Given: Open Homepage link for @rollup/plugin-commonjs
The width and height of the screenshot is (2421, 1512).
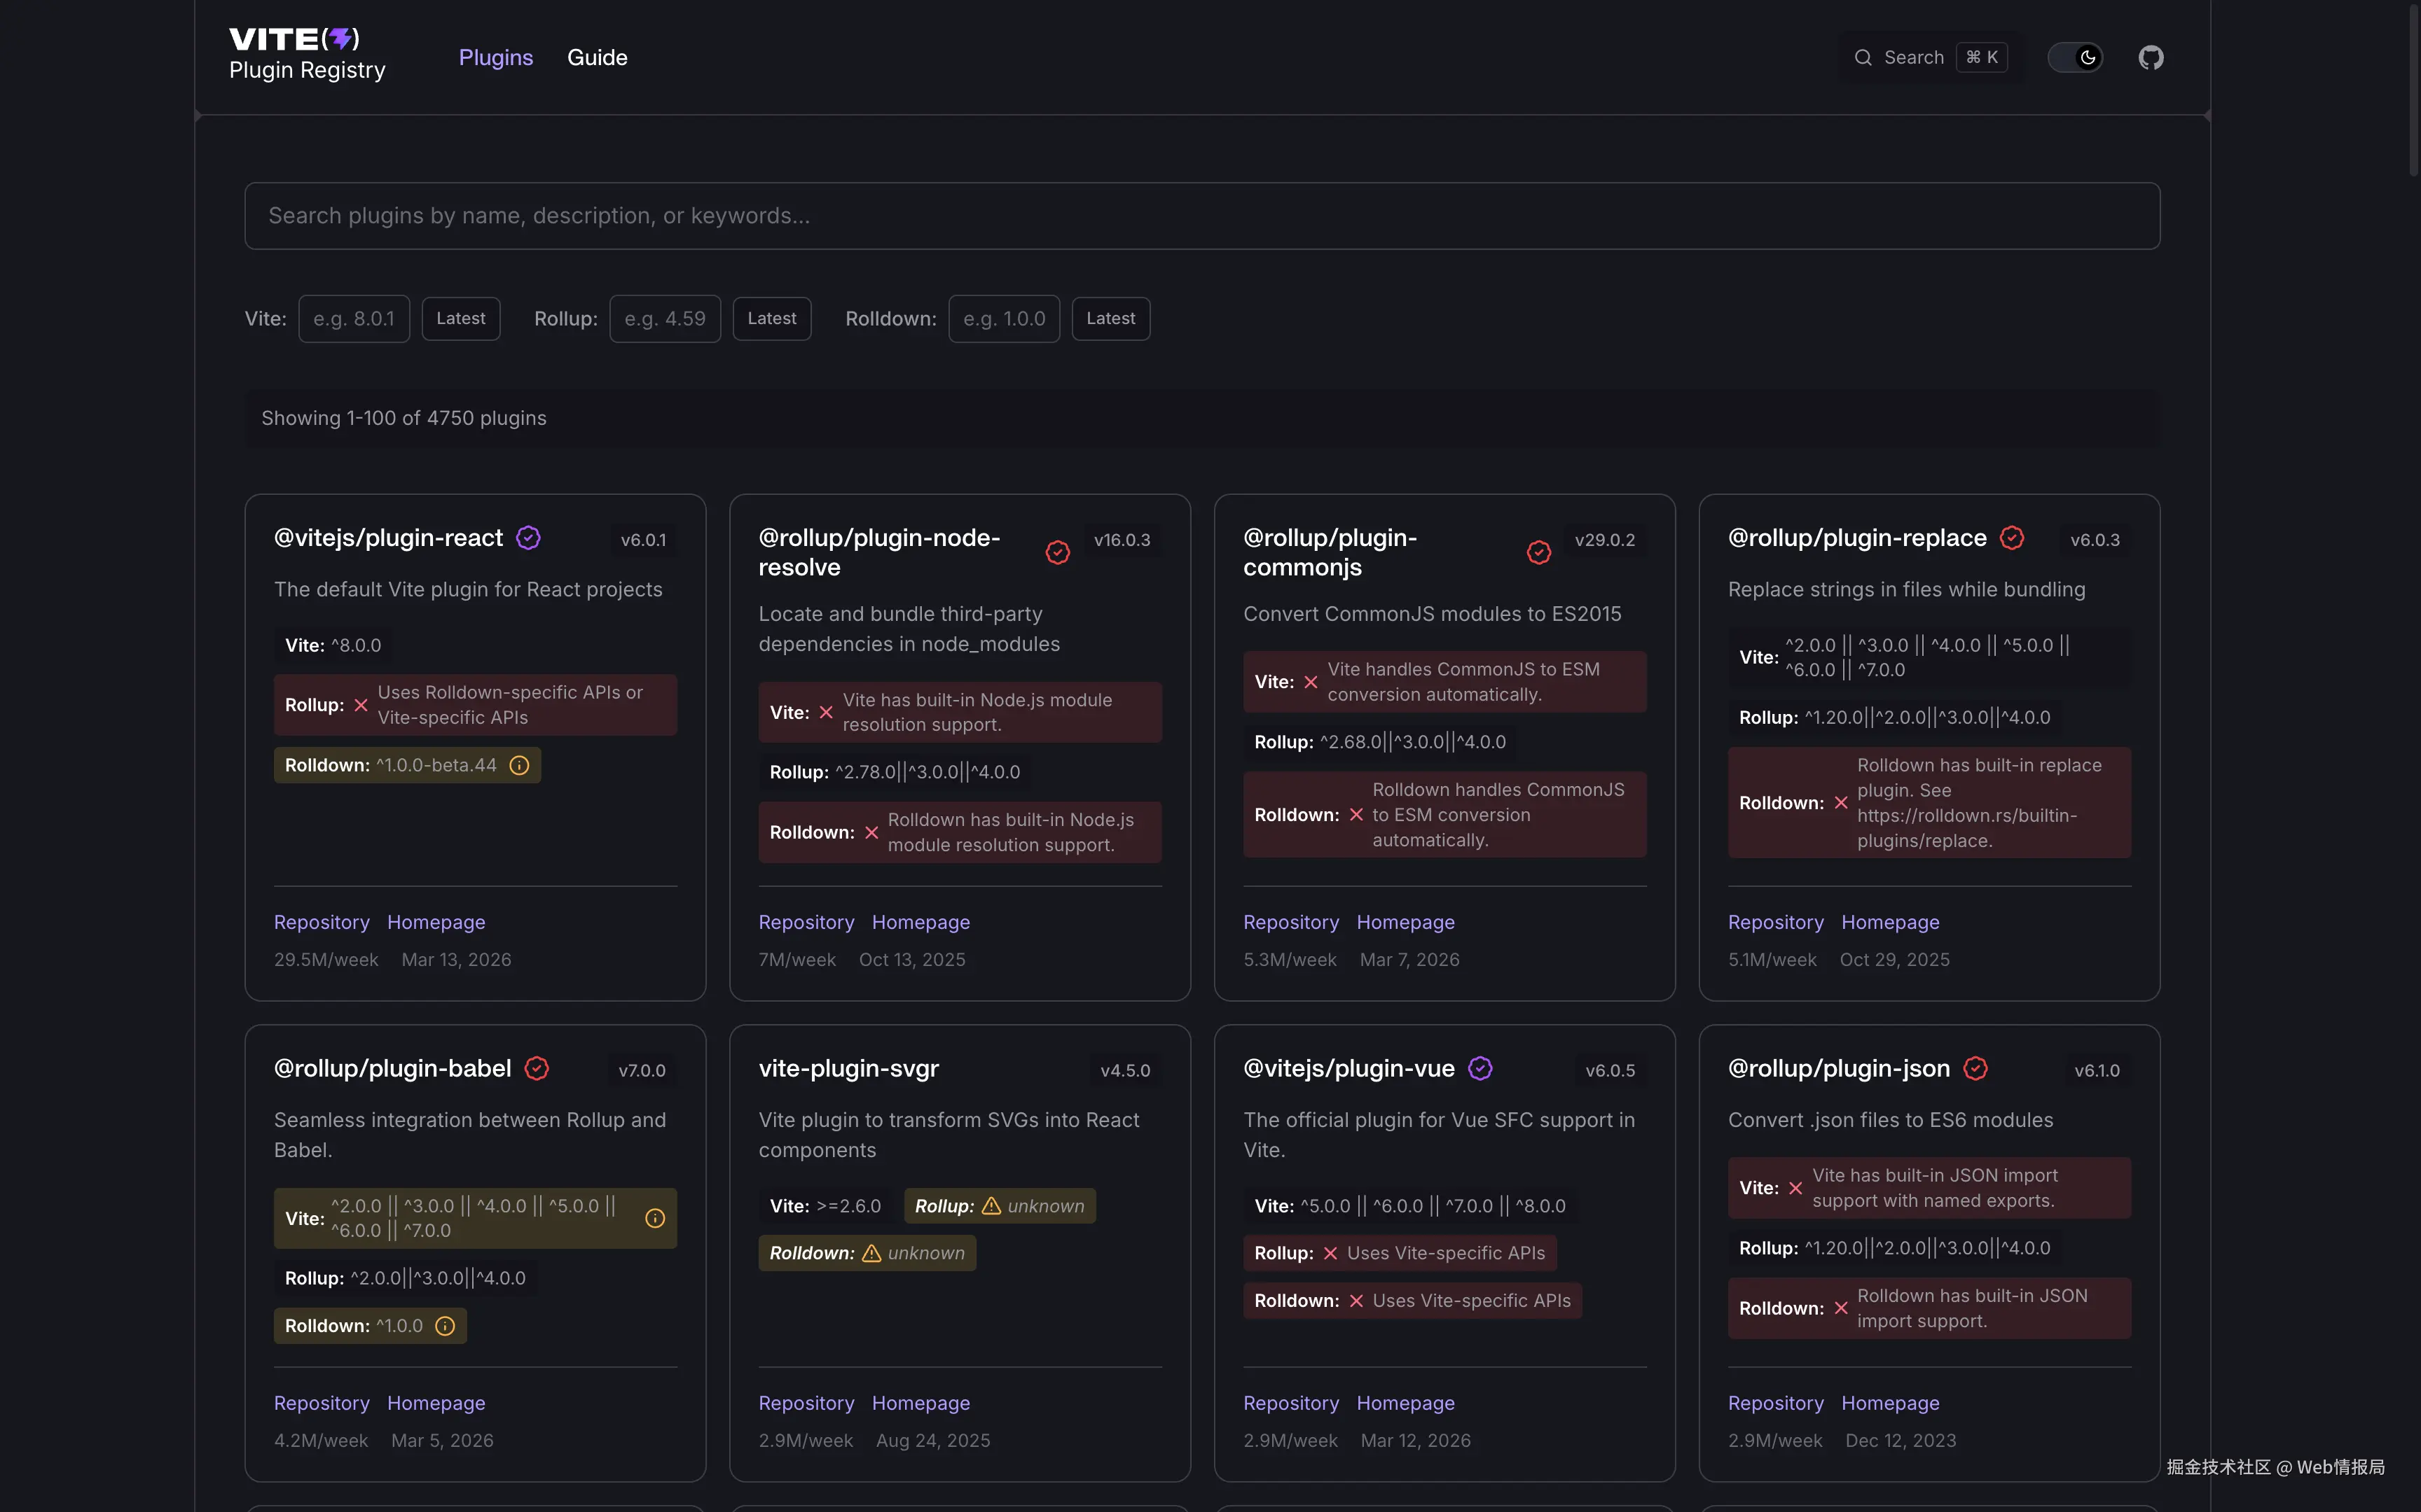Looking at the screenshot, I should [x=1405, y=922].
